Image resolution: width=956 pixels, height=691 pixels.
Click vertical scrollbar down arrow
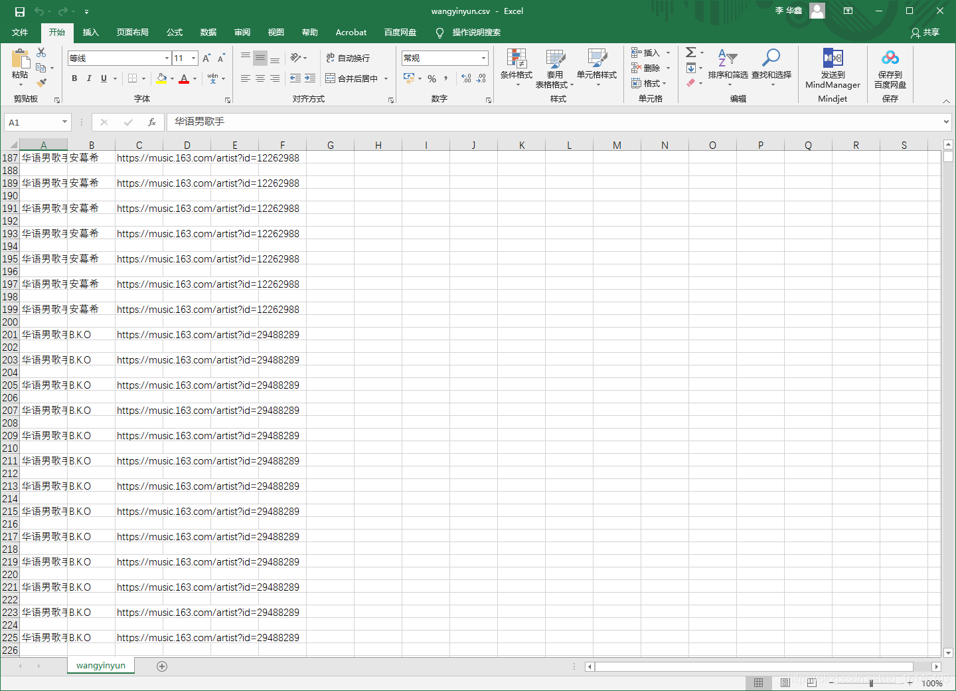(948, 653)
